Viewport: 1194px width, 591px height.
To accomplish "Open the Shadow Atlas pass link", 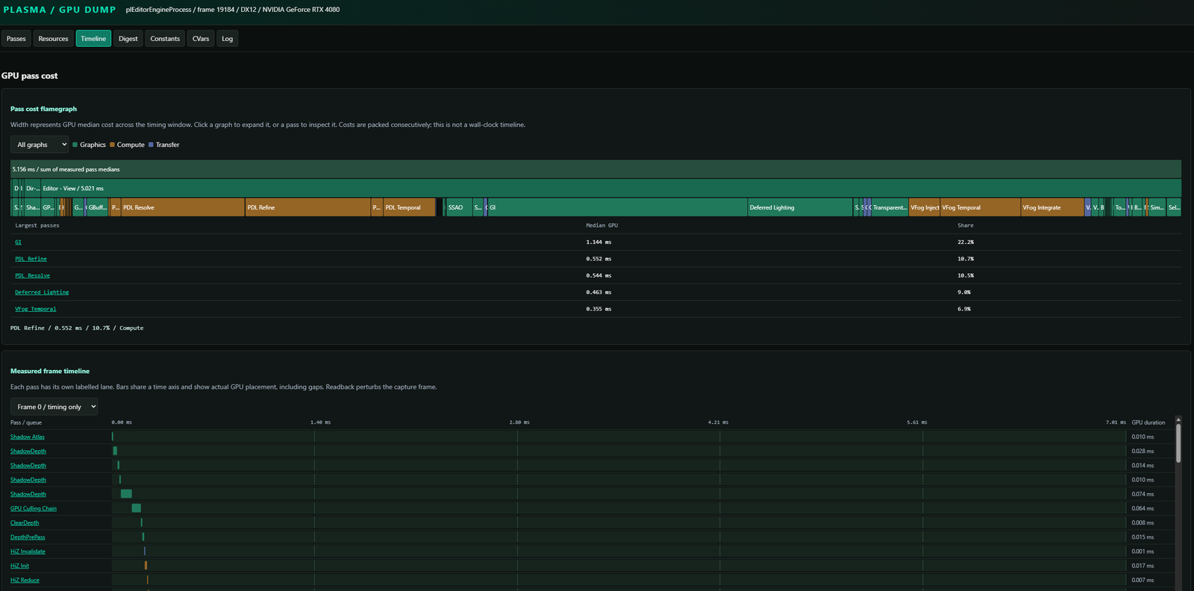I will tap(28, 437).
